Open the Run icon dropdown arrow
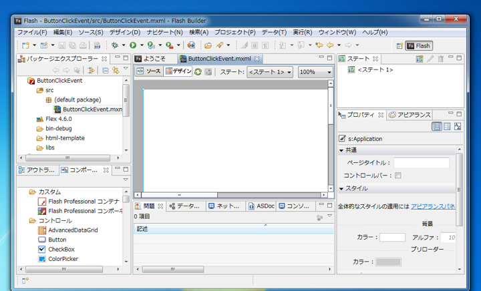This screenshot has height=291, width=481. pos(142,45)
